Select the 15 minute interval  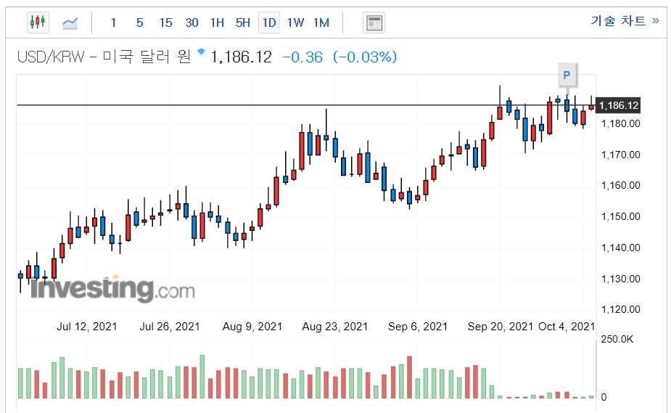165,23
